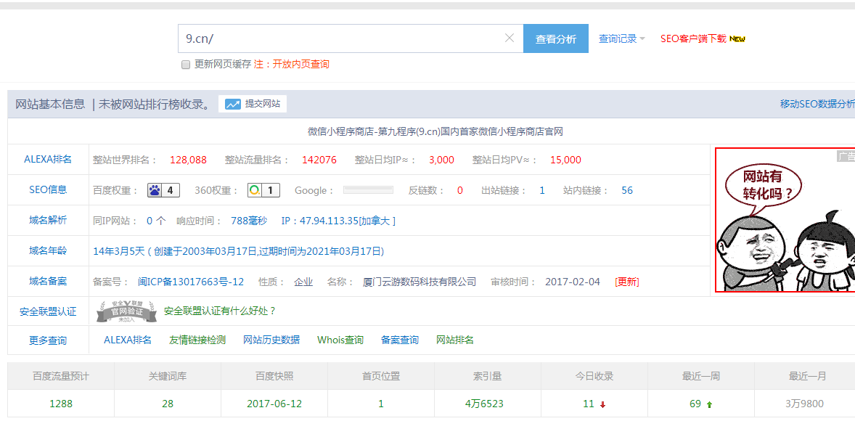
Task: Open friendly link detection tool
Action: pos(197,340)
